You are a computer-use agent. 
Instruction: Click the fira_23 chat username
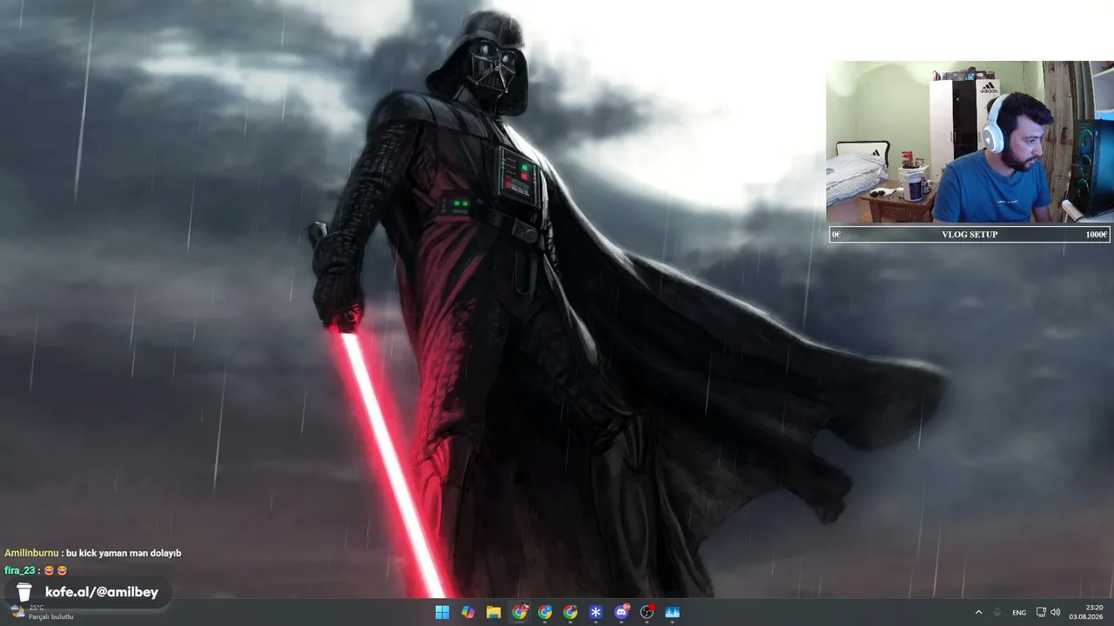coord(20,570)
